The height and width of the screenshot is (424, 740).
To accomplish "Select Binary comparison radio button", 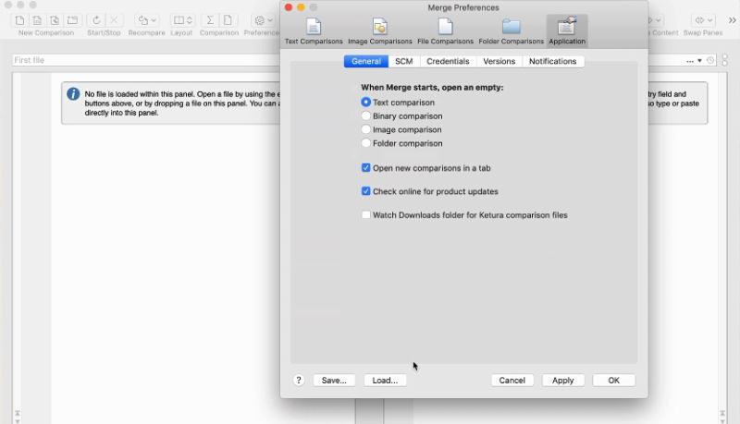I will (x=365, y=115).
